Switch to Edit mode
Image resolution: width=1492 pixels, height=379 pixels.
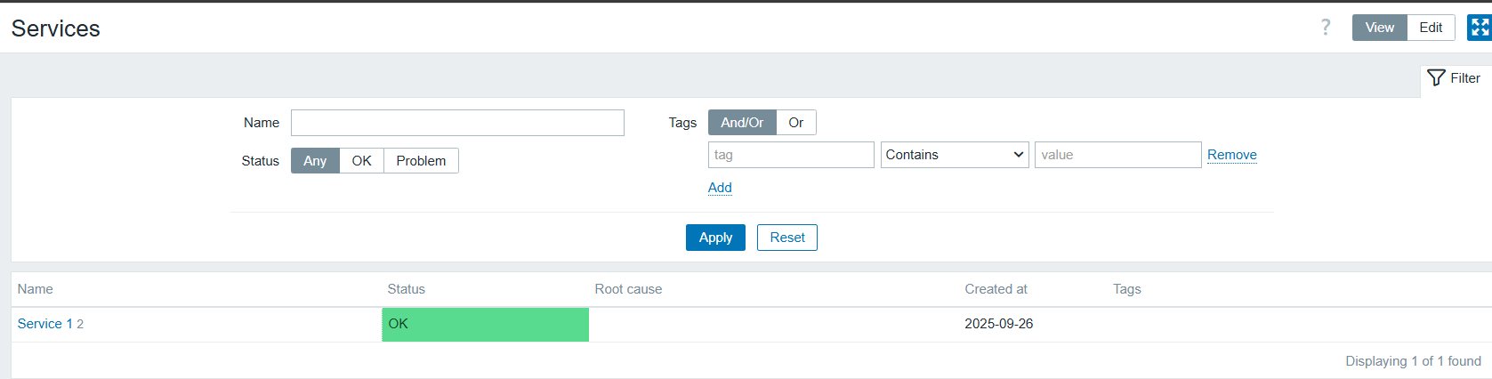click(1431, 28)
